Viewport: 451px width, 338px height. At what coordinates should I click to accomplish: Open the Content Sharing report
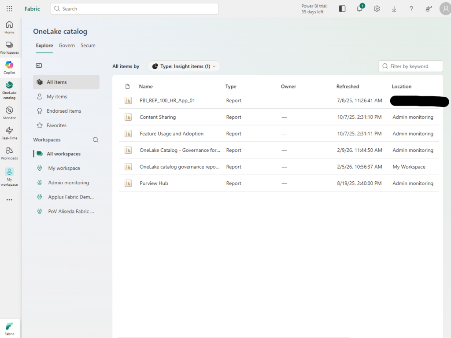pos(158,118)
